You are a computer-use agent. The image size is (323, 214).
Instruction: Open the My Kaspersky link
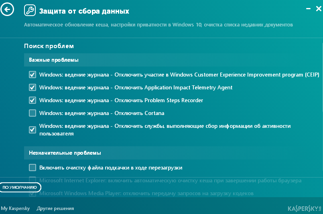(x=15, y=208)
